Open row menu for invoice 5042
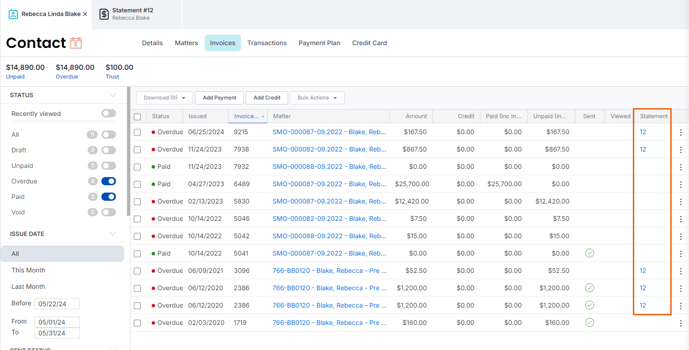The width and height of the screenshot is (689, 350). point(681,236)
